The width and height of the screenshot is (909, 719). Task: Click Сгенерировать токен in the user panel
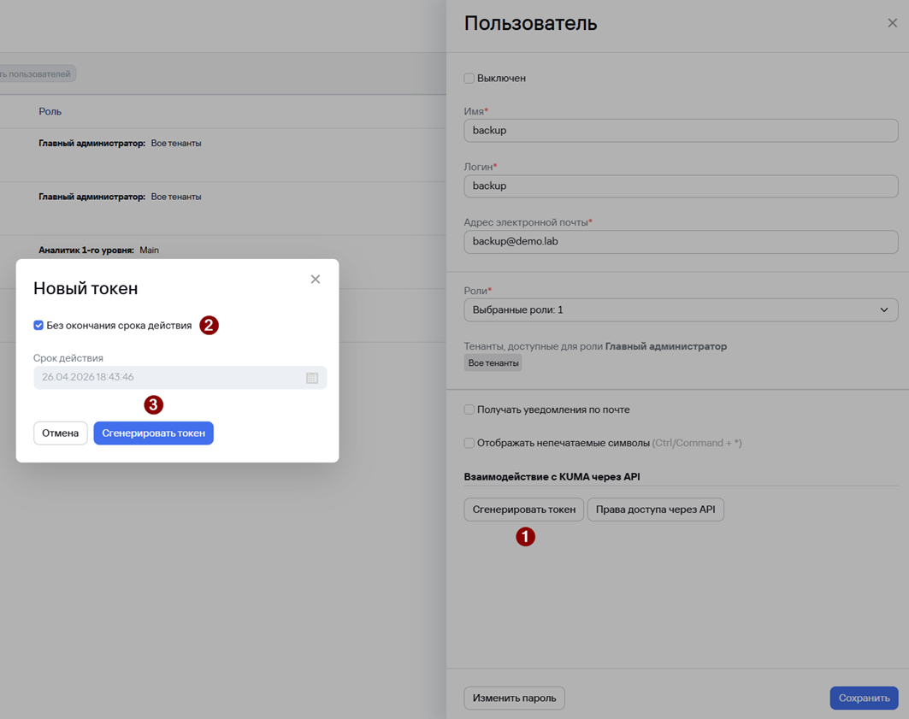coord(523,510)
